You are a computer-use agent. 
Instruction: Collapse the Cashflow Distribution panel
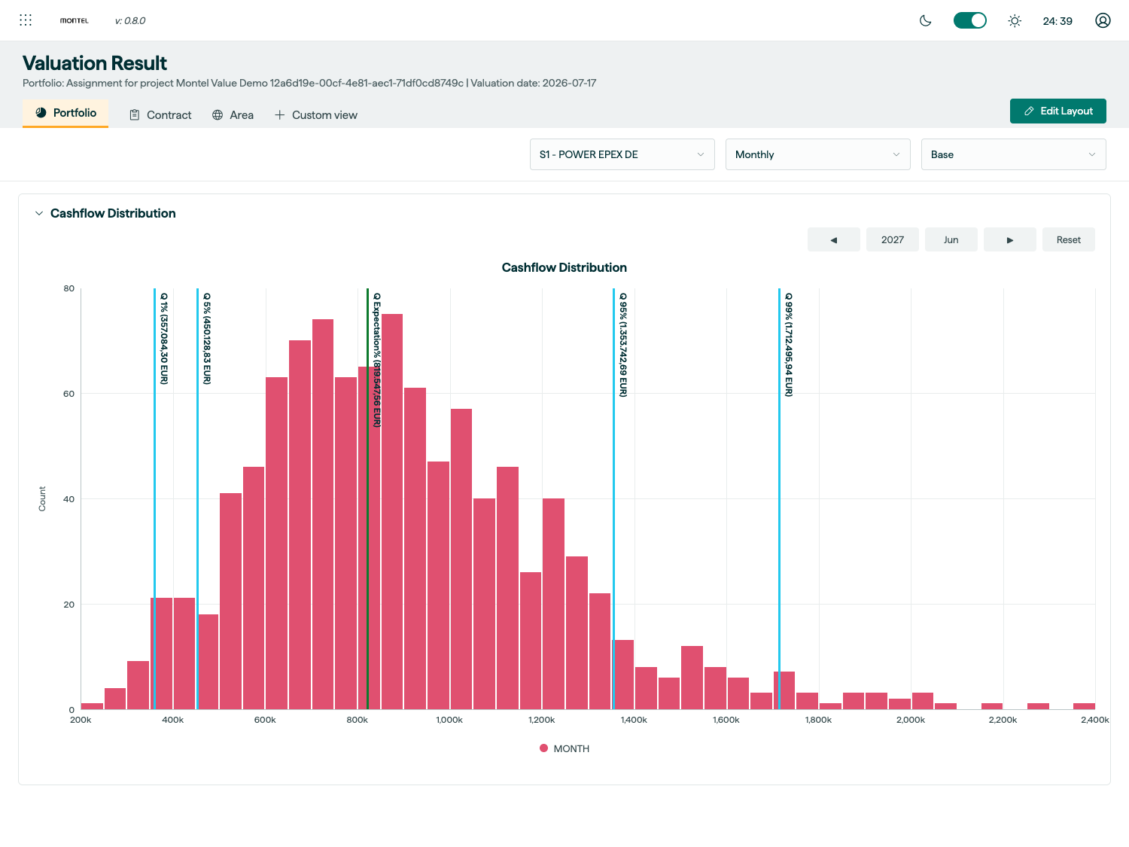(39, 213)
